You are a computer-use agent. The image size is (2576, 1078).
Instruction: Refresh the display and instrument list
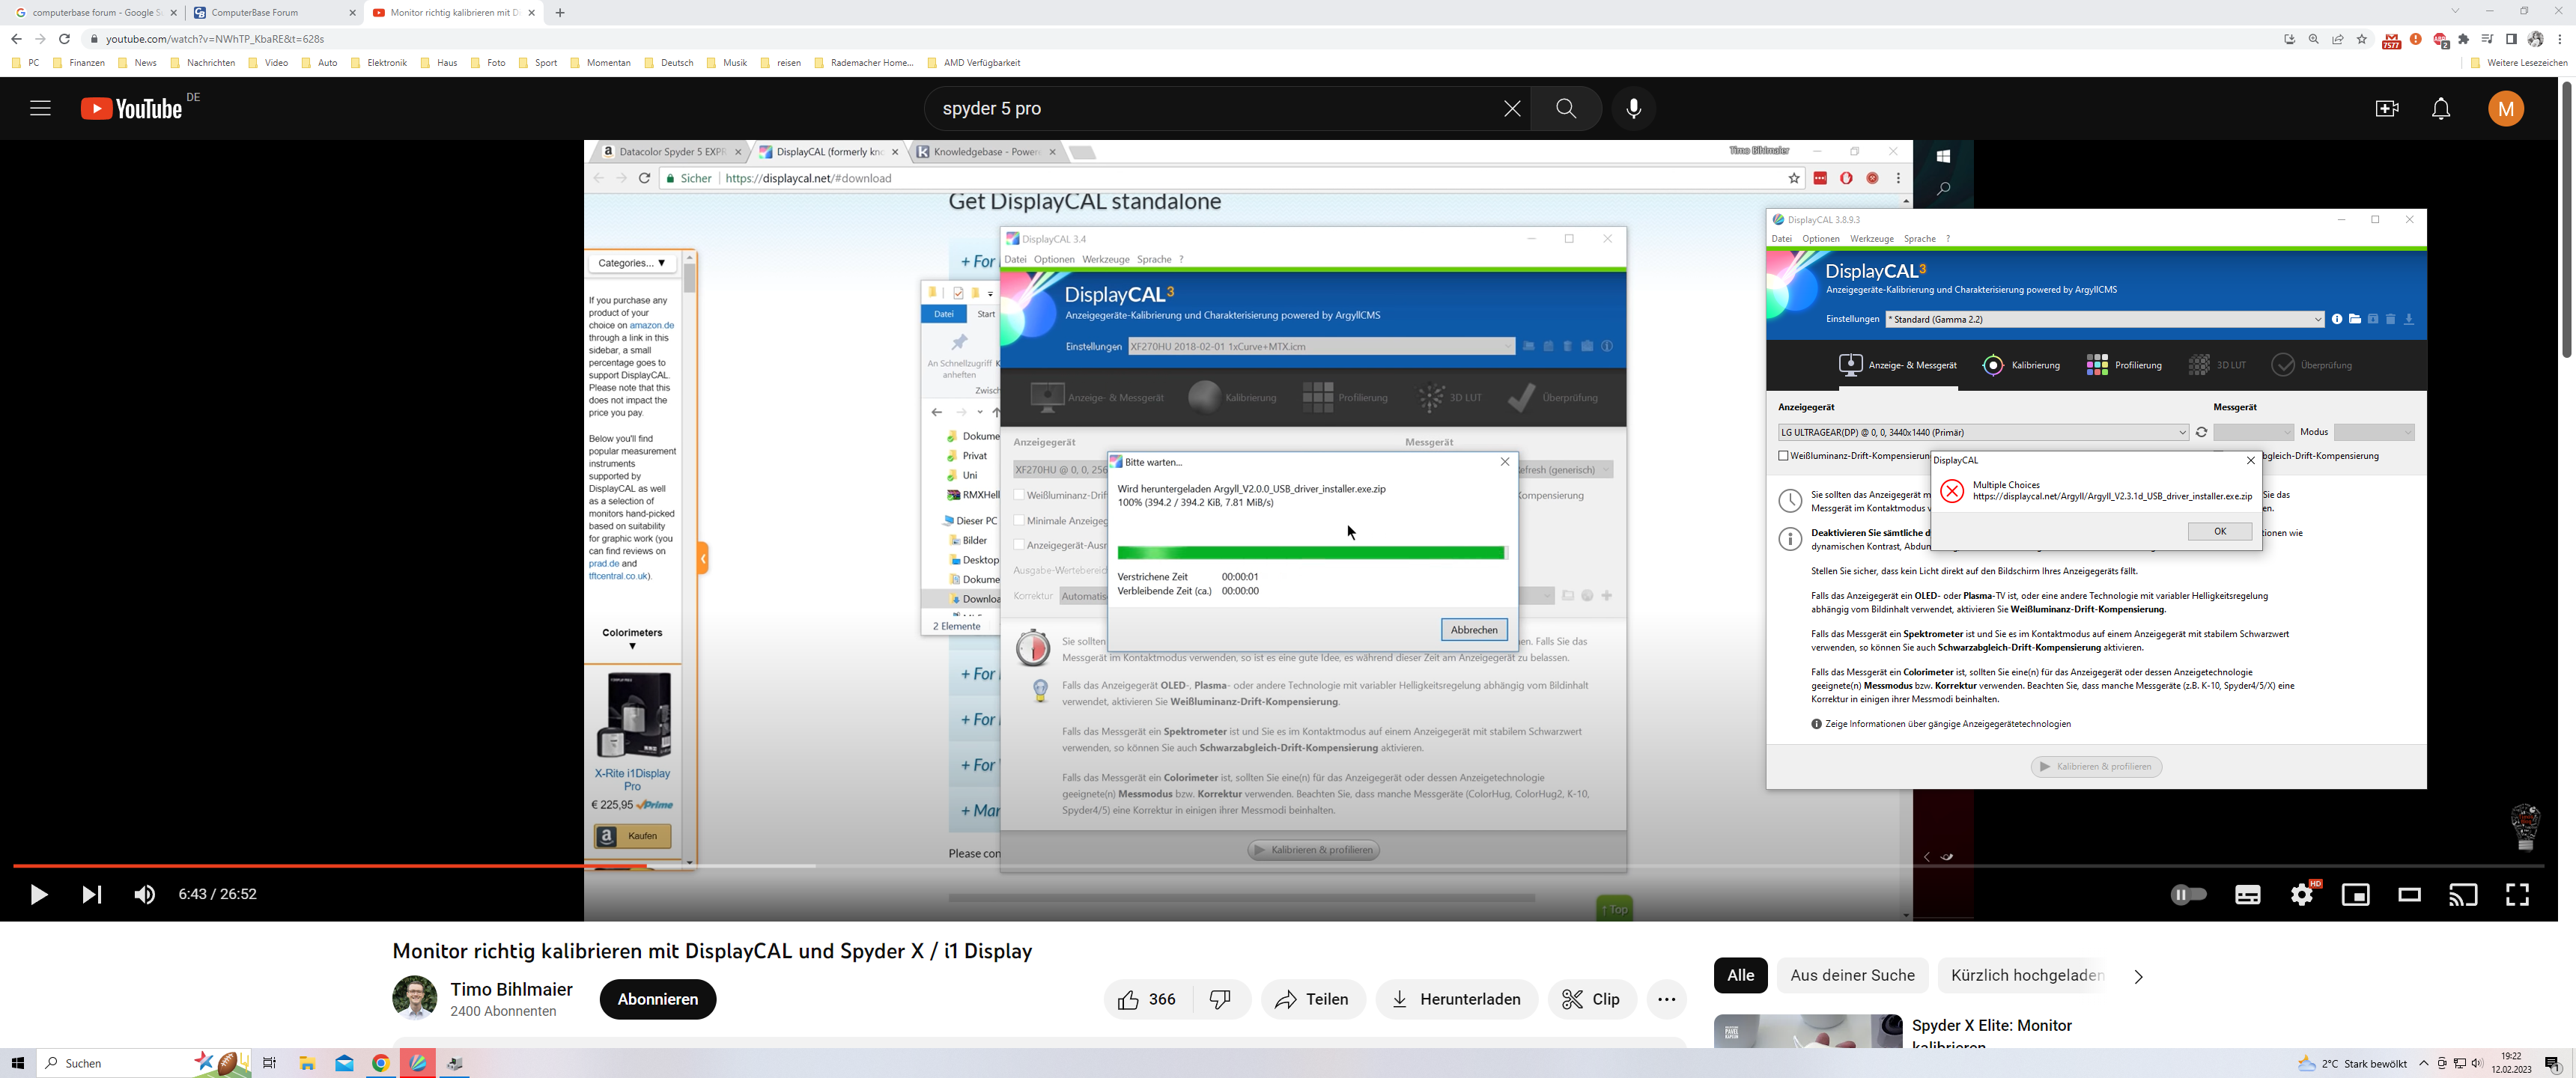pyautogui.click(x=2201, y=433)
